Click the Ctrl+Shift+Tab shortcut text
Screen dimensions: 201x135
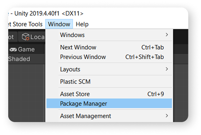[x=145, y=57]
